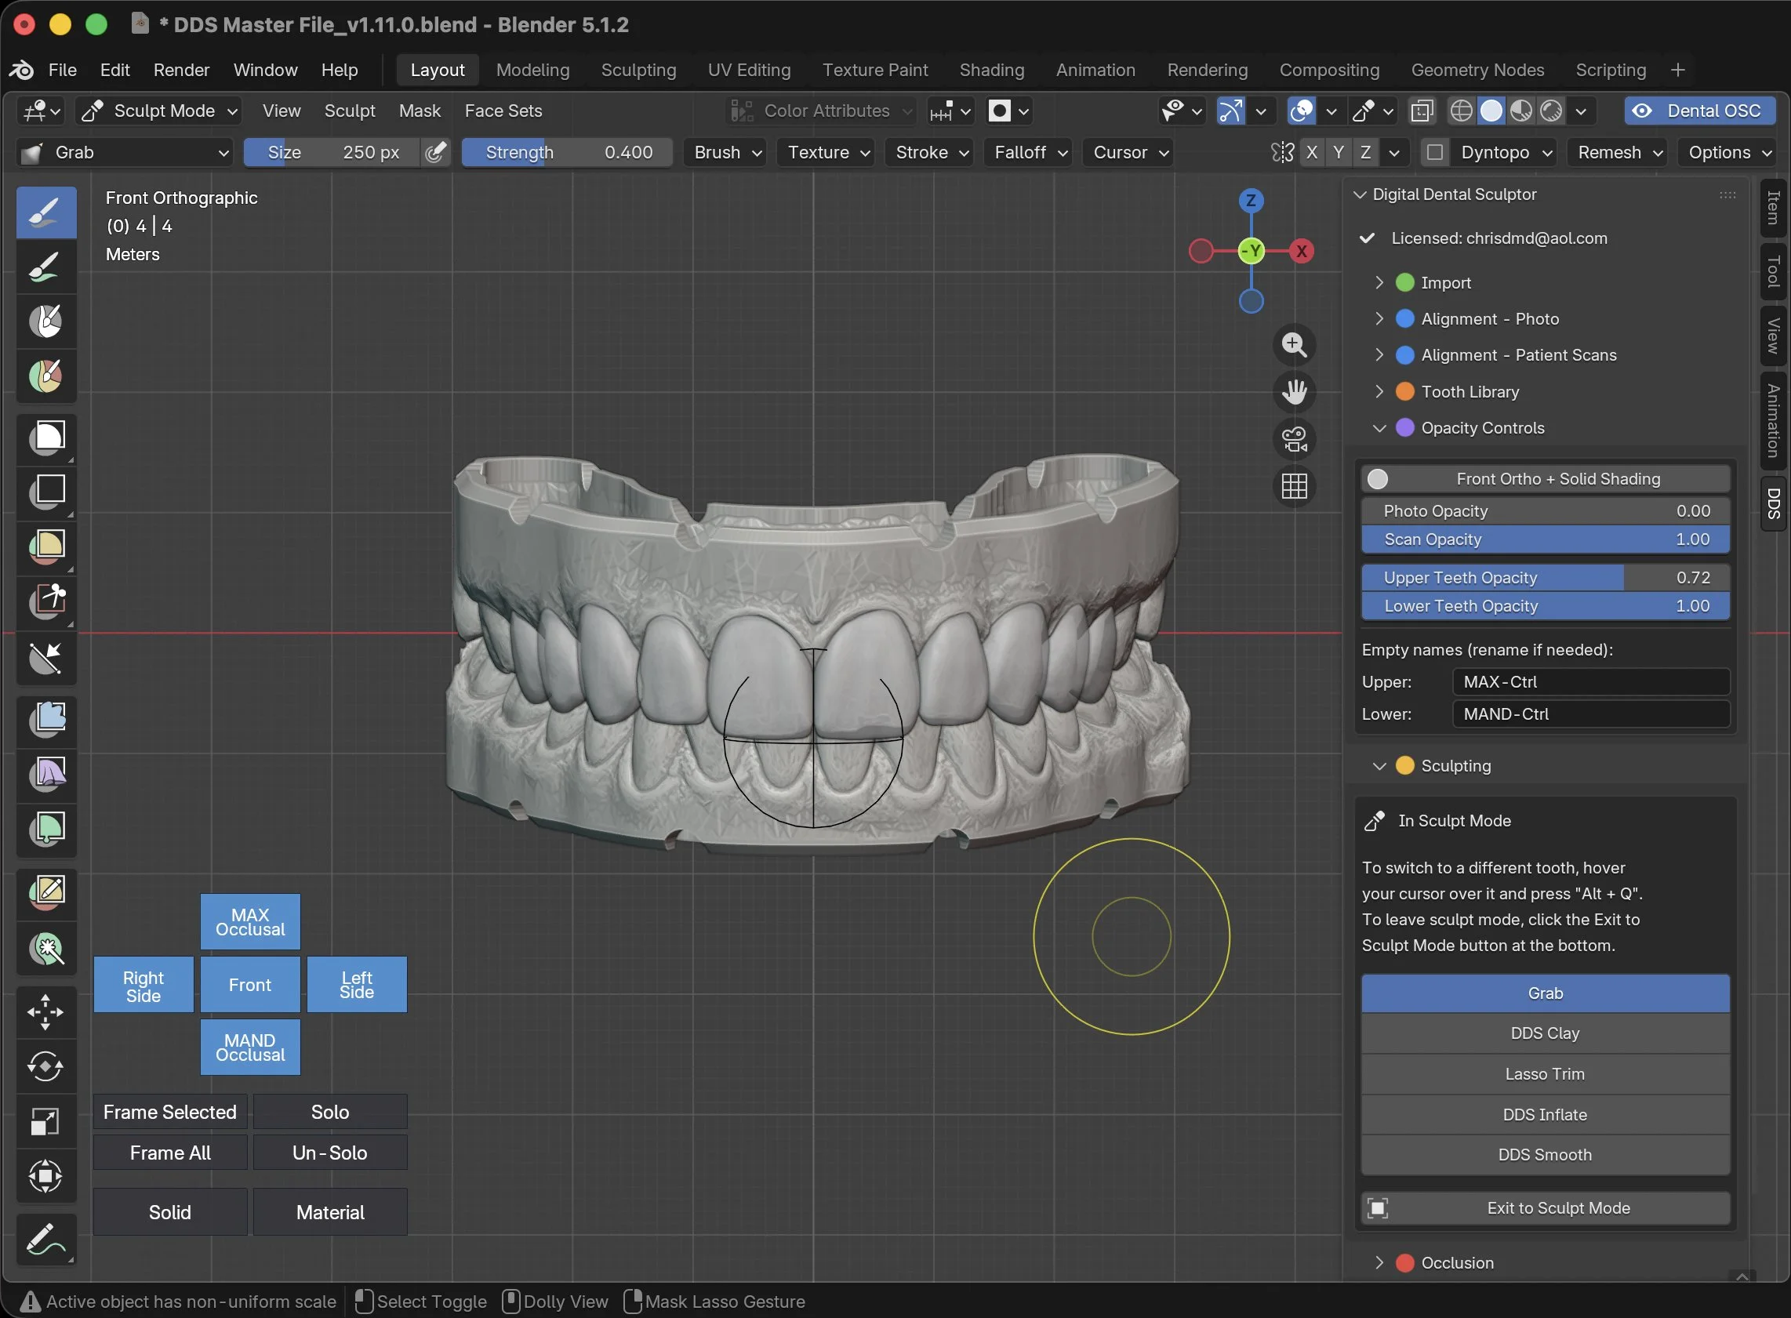Click the hand pan view icon
Image resolution: width=1791 pixels, height=1318 pixels.
(1294, 392)
